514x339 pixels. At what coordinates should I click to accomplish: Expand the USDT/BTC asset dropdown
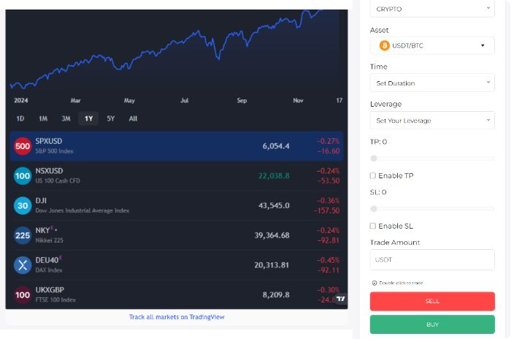(x=432, y=45)
